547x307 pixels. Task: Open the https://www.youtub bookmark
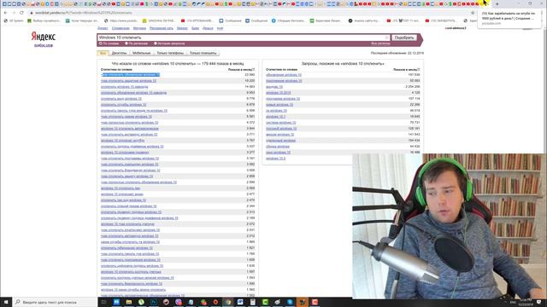(121, 20)
